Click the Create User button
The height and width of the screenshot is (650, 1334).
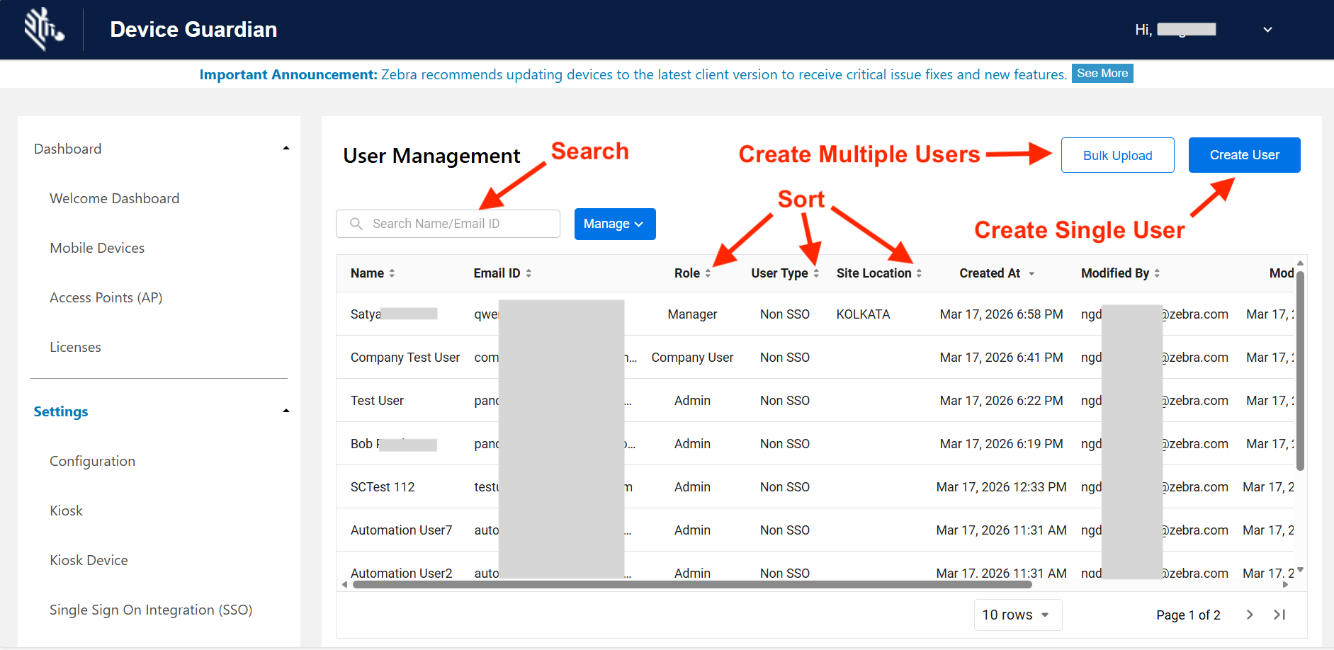(x=1244, y=155)
